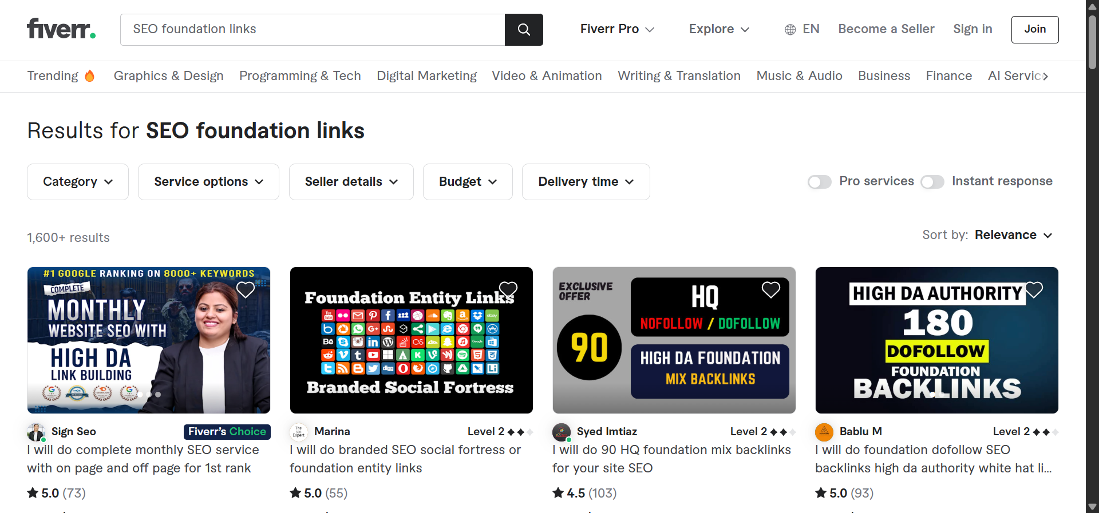The image size is (1099, 513).
Task: Enable the Pro services toggle
Action: click(x=819, y=182)
